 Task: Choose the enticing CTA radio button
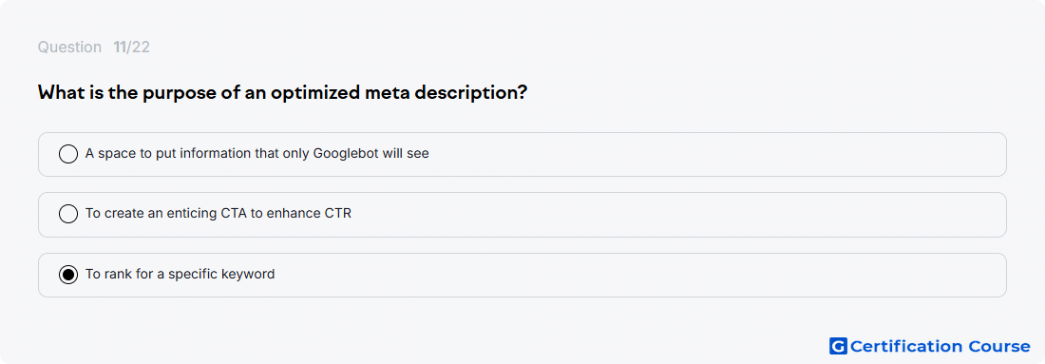(x=68, y=214)
